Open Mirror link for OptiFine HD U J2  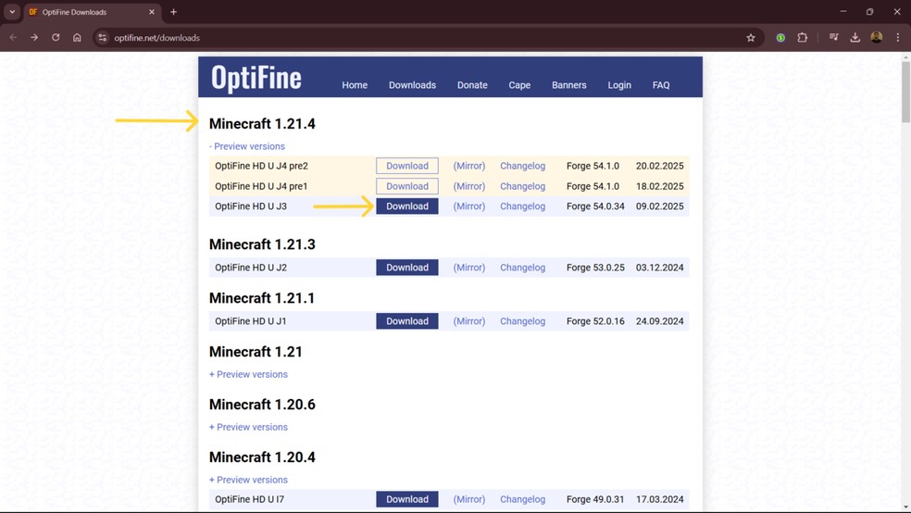468,268
